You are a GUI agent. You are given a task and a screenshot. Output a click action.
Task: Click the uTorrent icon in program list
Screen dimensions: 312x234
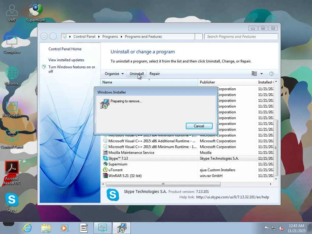105,170
